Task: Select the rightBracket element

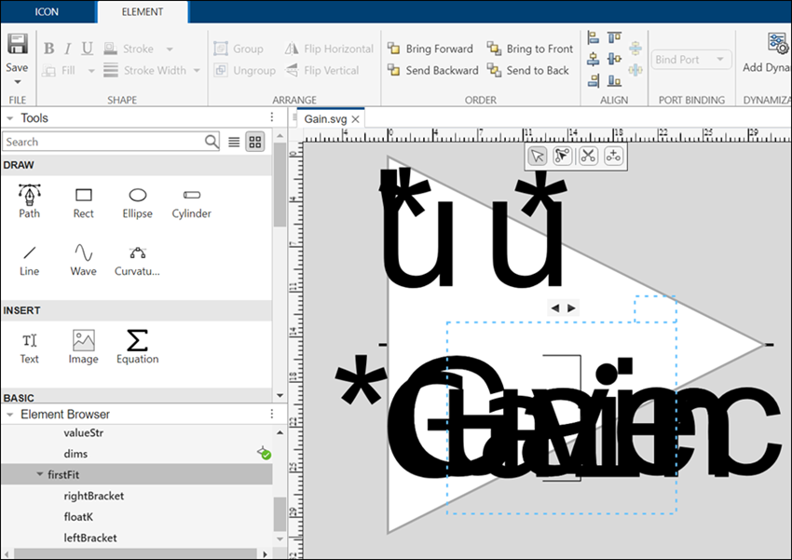Action: coord(94,496)
